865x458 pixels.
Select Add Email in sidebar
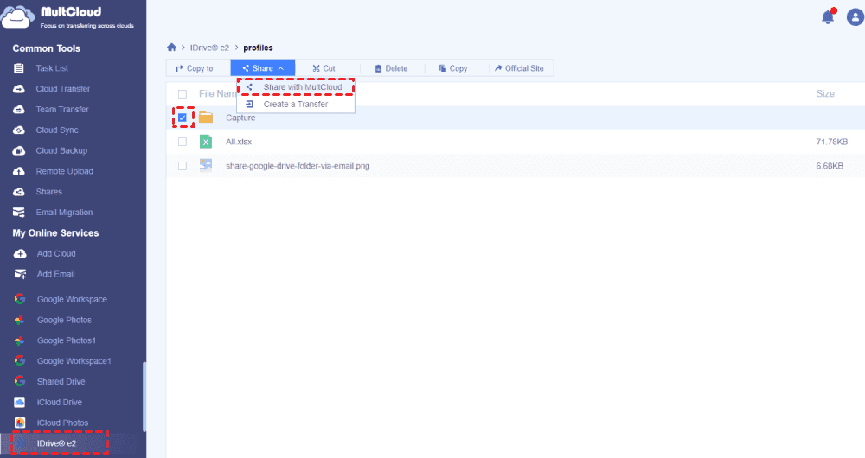click(55, 274)
